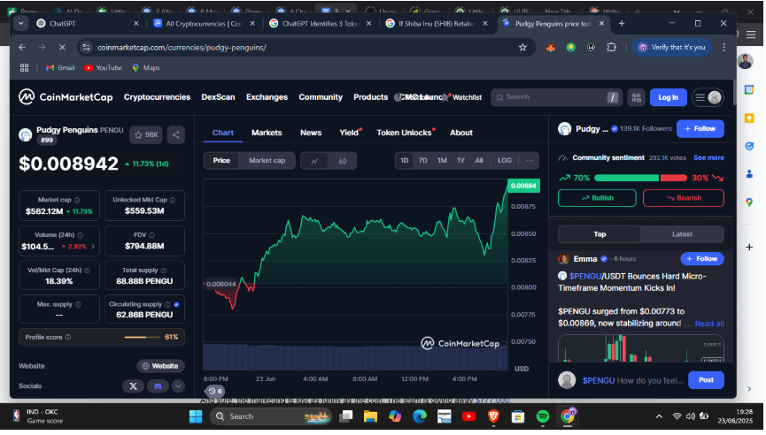
Task: Open File Explorer from taskbar
Action: (370, 416)
